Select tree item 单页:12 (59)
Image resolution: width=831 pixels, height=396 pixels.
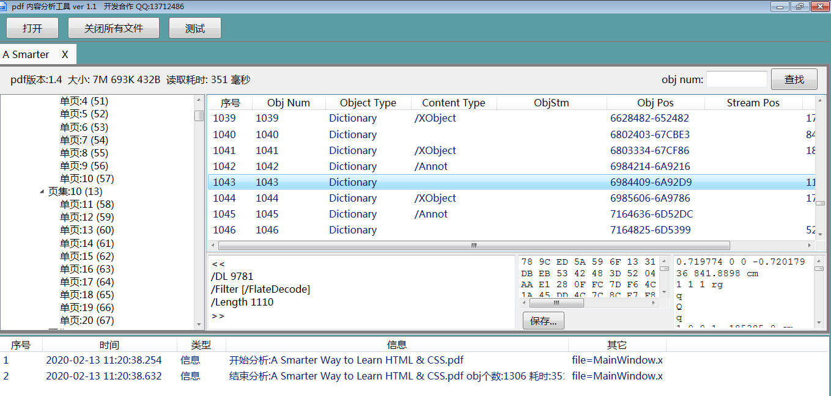(x=87, y=217)
